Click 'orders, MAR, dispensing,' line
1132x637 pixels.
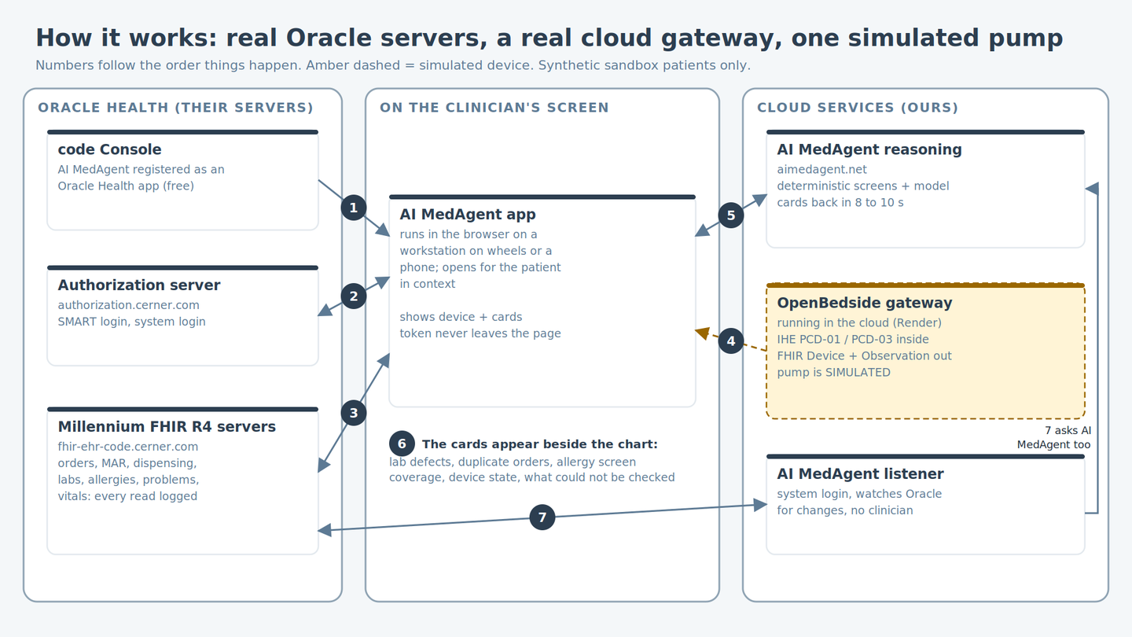point(127,463)
